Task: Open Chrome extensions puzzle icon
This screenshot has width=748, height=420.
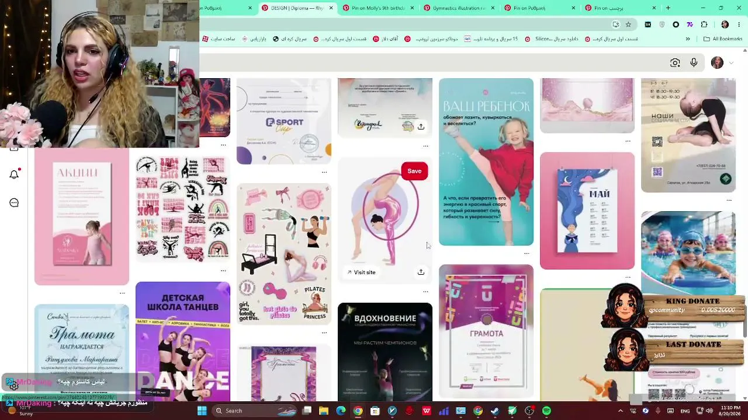Action: [704, 24]
